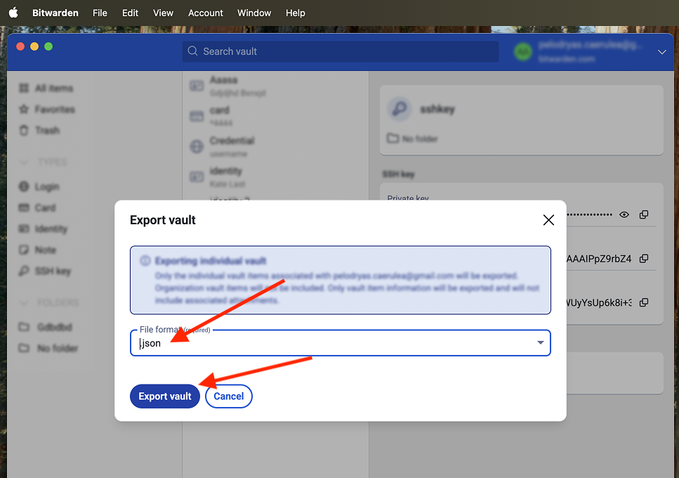Screen dimensions: 679x478
Task: Open the View menu in the menu bar
Action: 163,13
